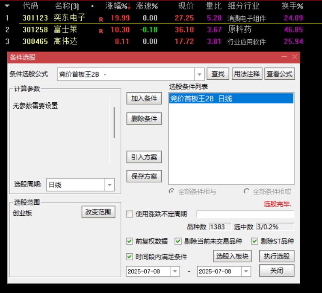Close the 条件选股 dialog with X
The width and height of the screenshot is (322, 293).
[x=295, y=57]
